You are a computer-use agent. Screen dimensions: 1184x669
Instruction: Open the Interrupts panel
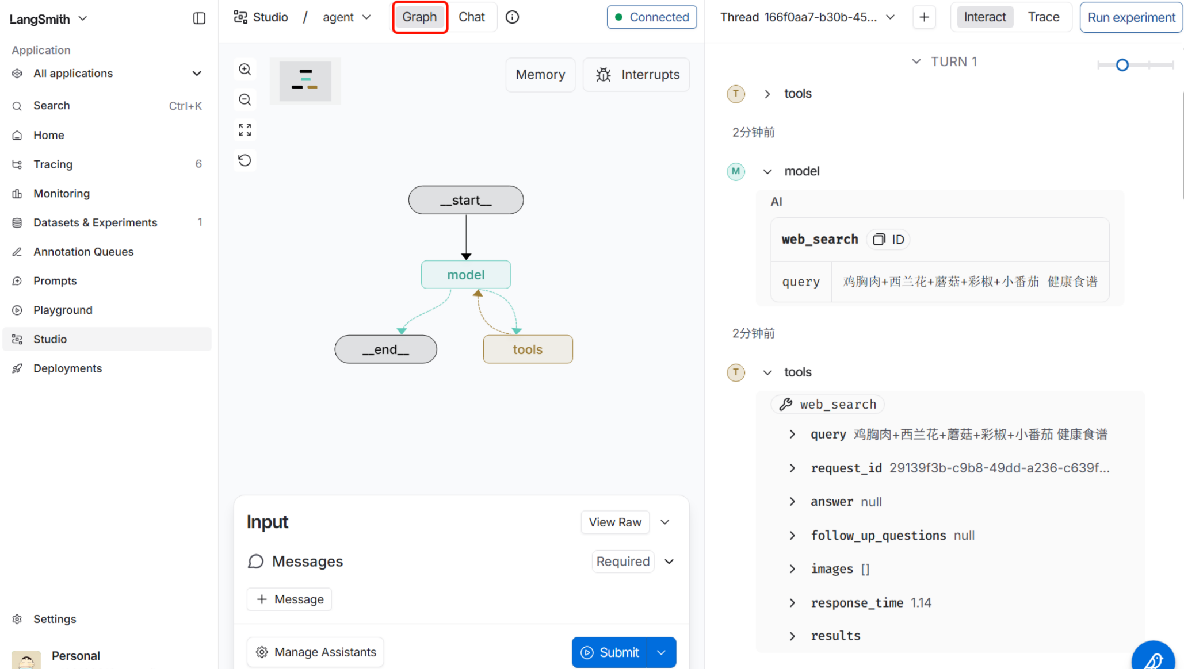(x=636, y=75)
